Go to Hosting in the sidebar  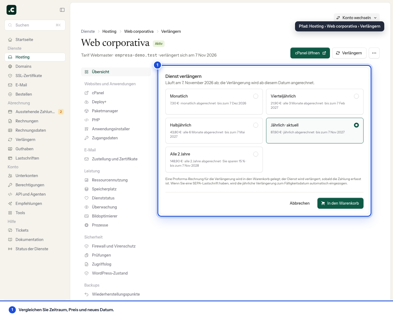pos(35,57)
